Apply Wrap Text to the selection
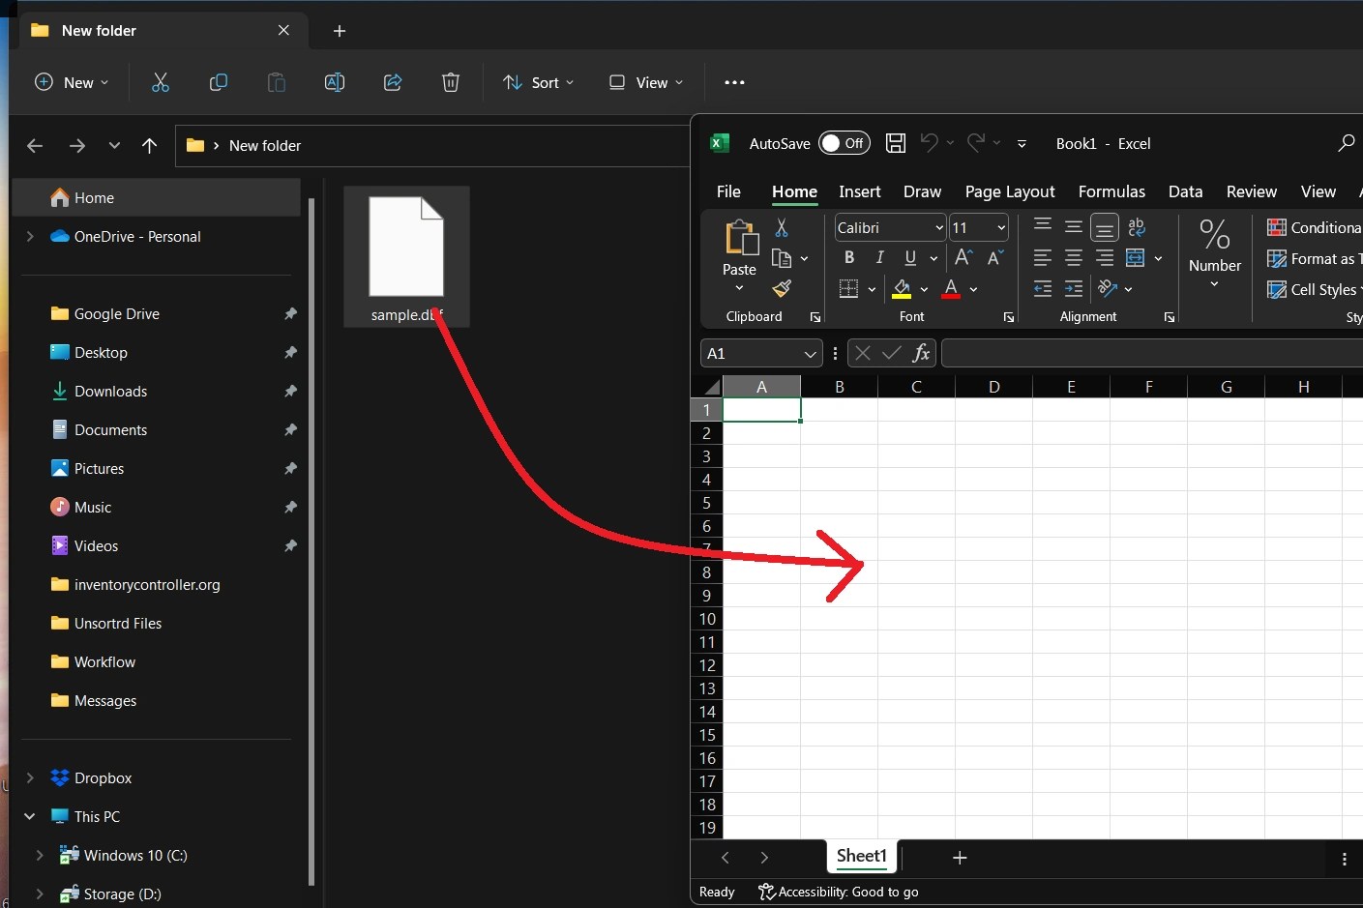 [1138, 225]
